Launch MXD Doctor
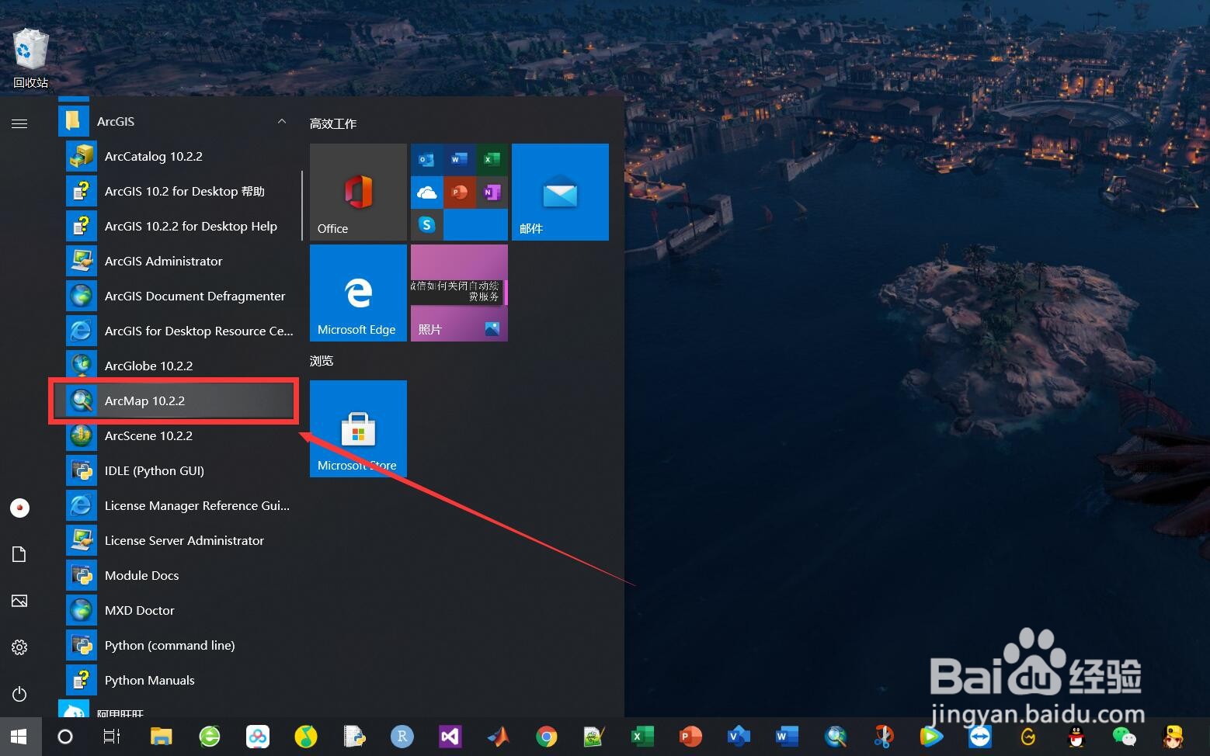The image size is (1210, 756). click(178, 610)
